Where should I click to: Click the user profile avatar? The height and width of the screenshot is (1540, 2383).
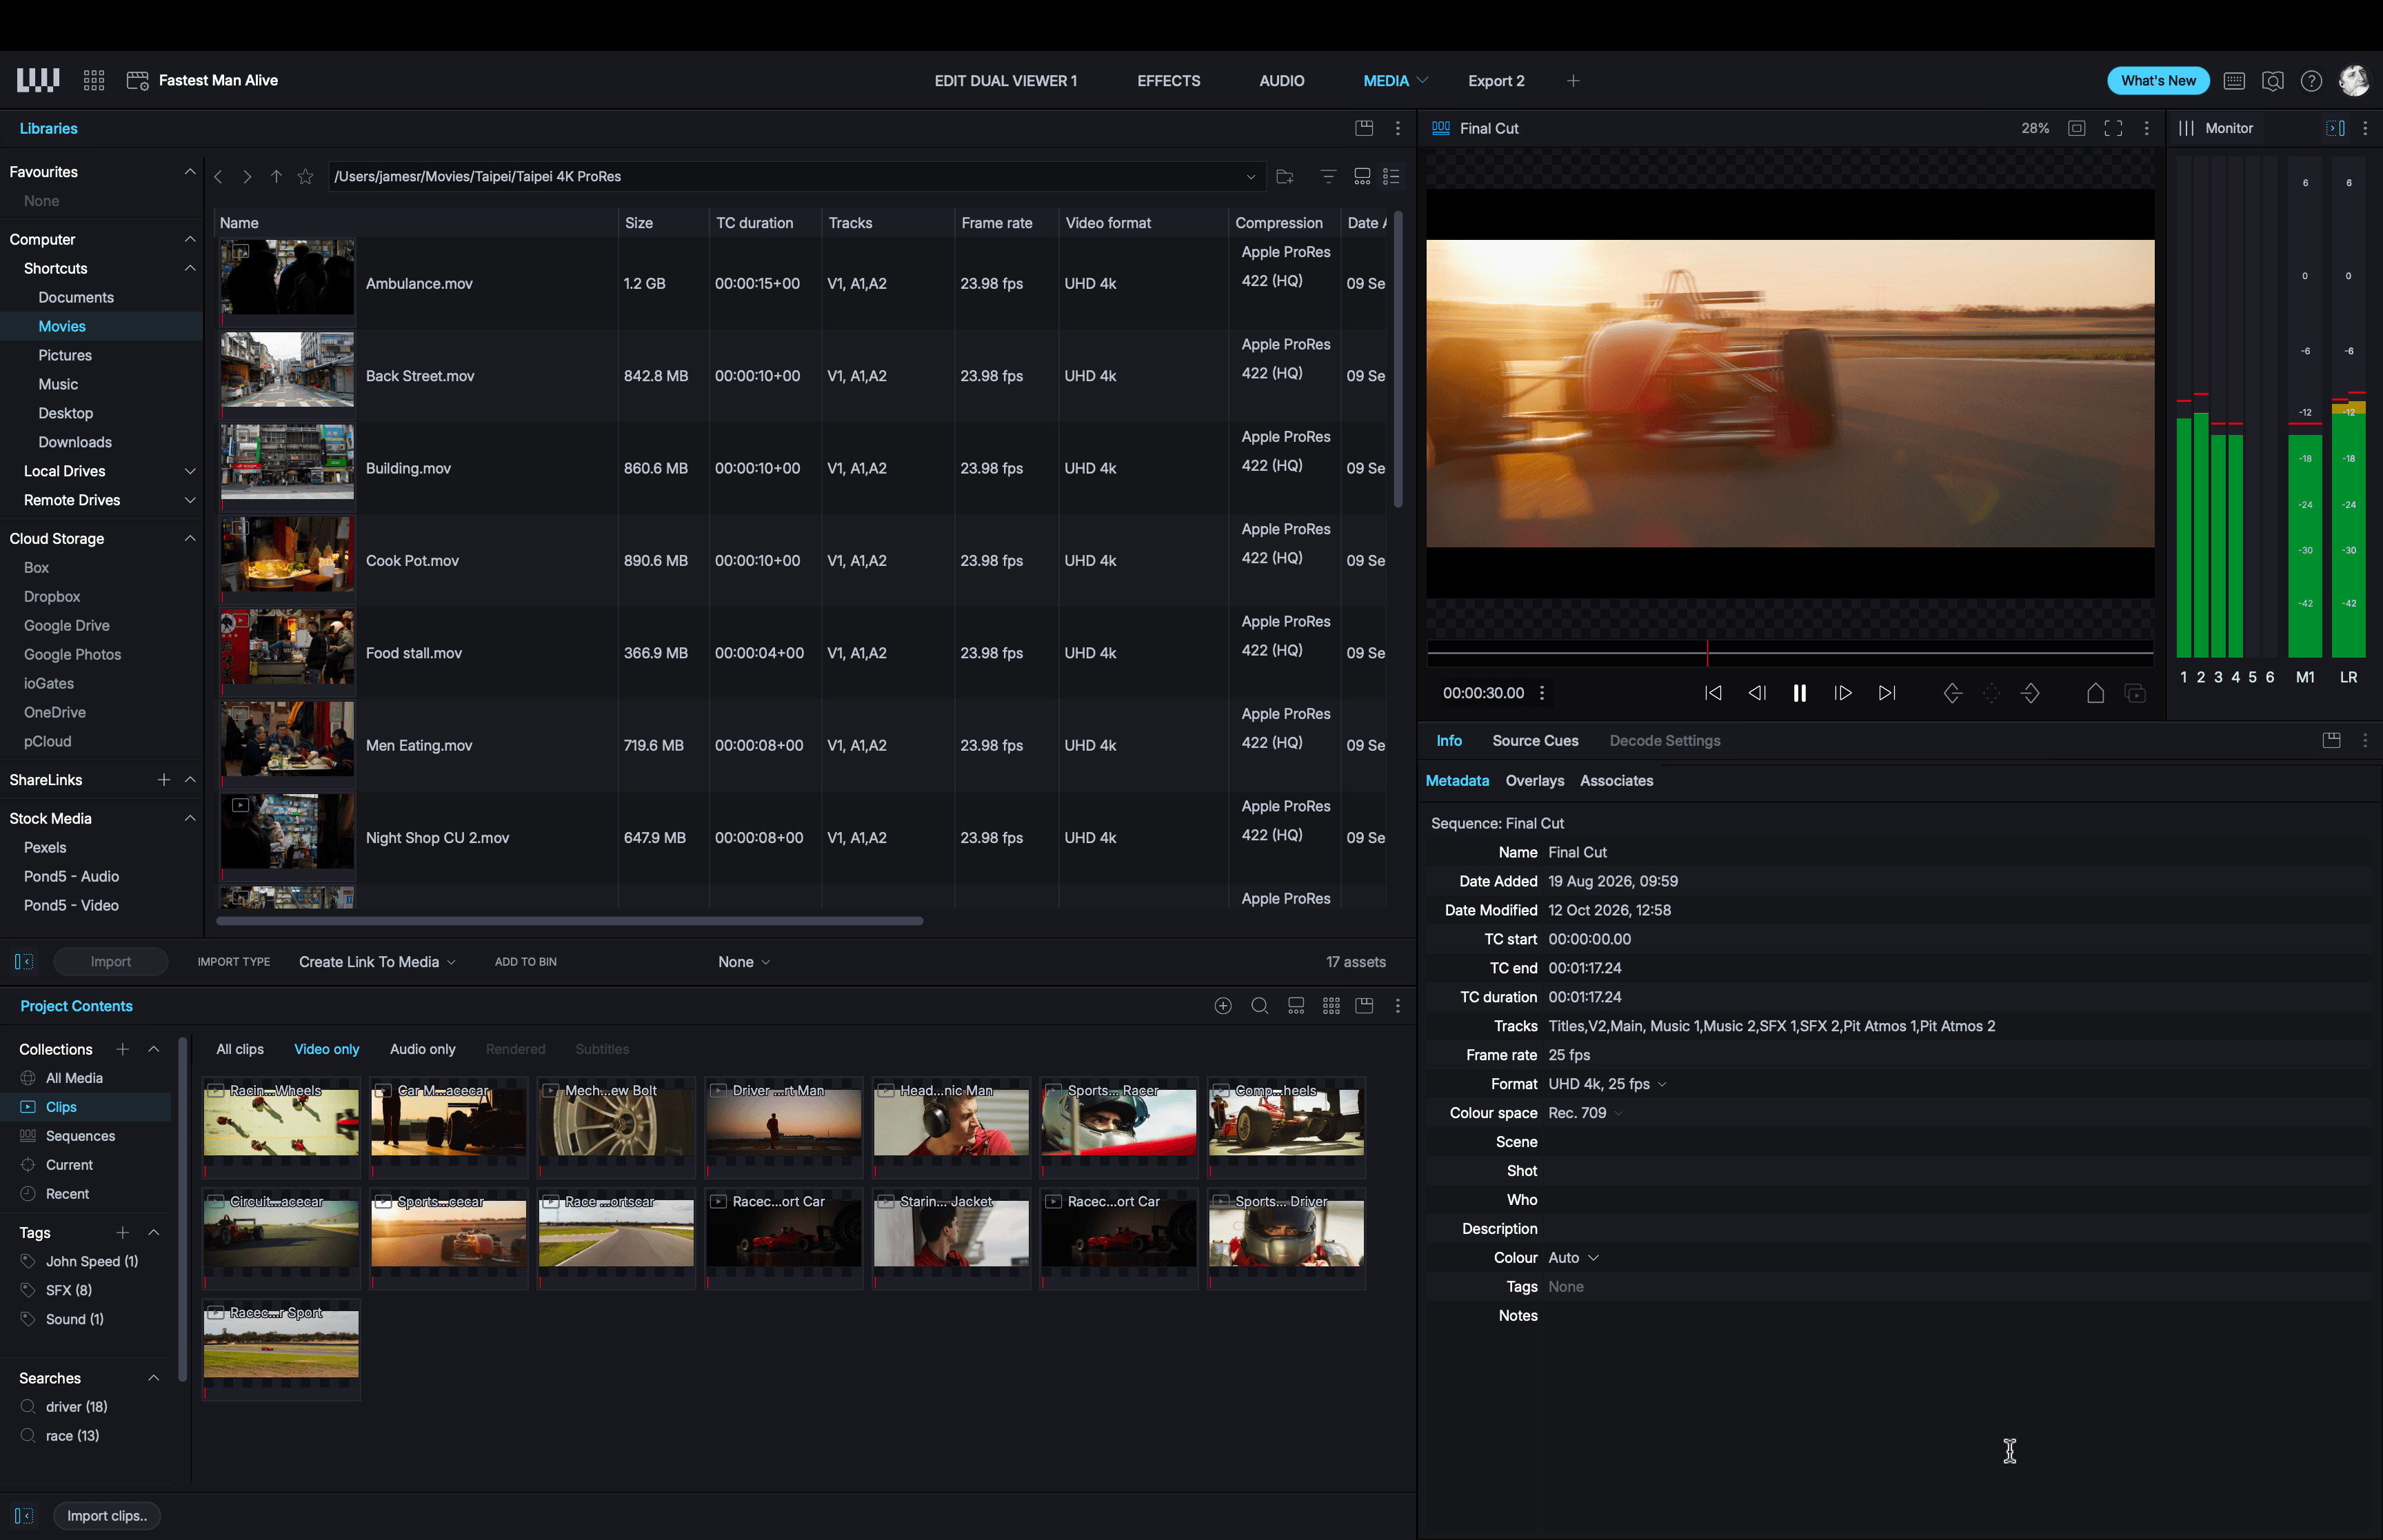tap(2354, 81)
